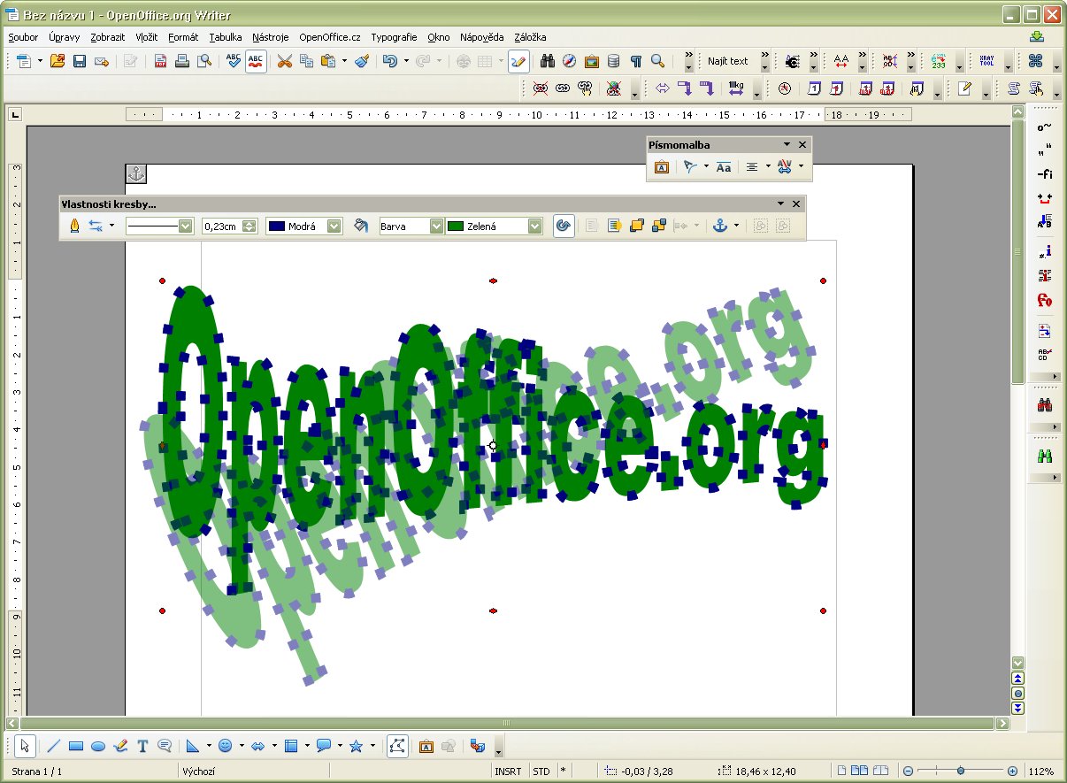
Task: Open the Typografie menu
Action: coord(394,37)
